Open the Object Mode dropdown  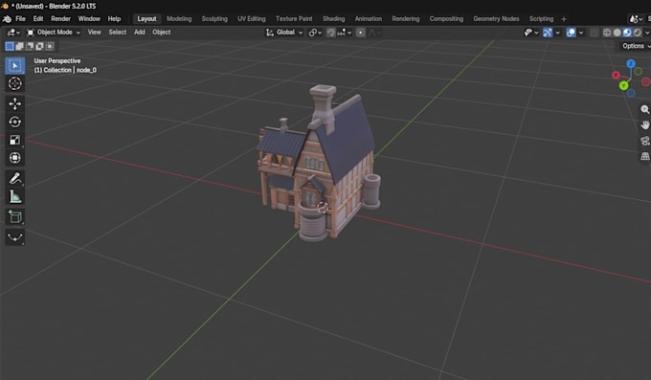54,33
